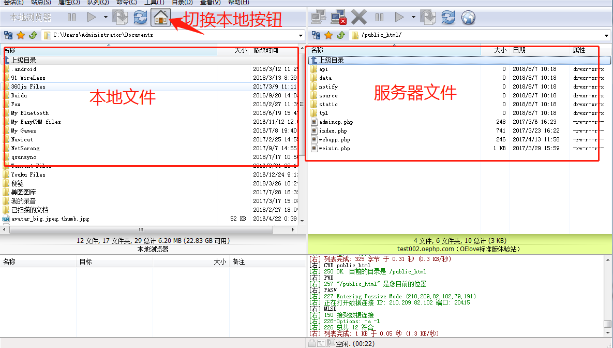The width and height of the screenshot is (613, 348).
Task: Select the admincp.php file
Action: tap(336, 122)
